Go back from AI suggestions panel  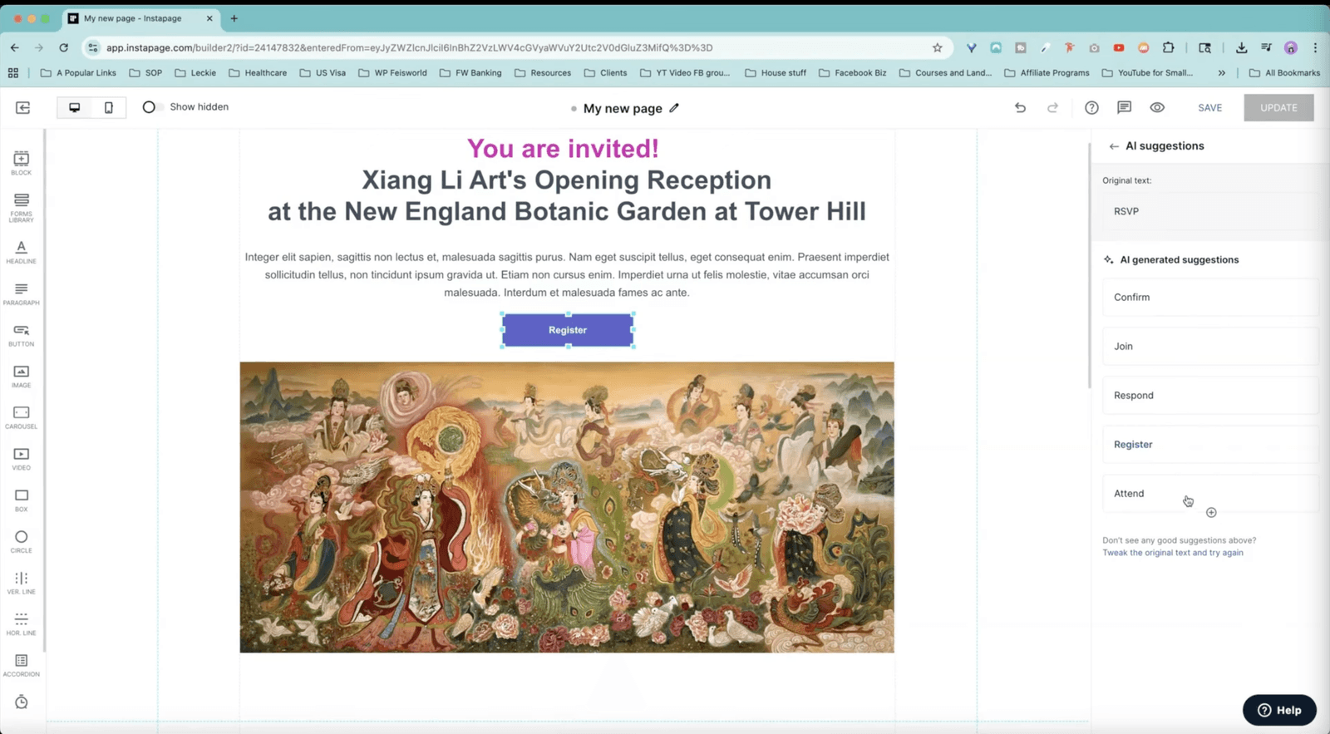[x=1114, y=146]
